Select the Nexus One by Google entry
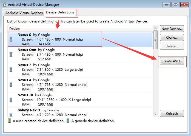The height and width of the screenshot is (136, 191). pyautogui.click(x=80, y=55)
